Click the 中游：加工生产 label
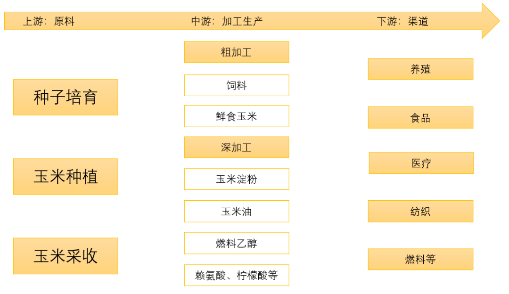This screenshot has height=294, width=509. coord(227,21)
